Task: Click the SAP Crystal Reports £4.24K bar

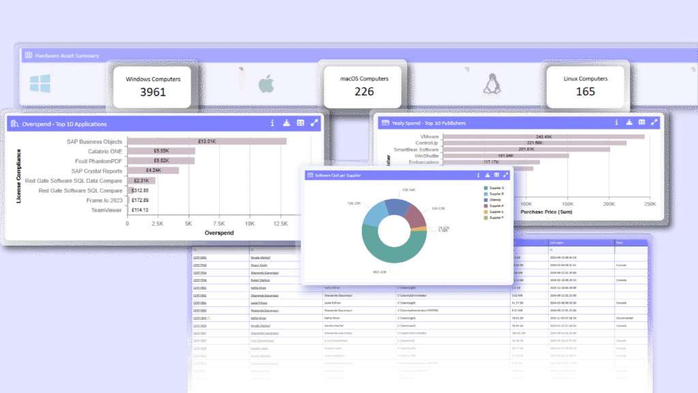Action: pos(153,170)
